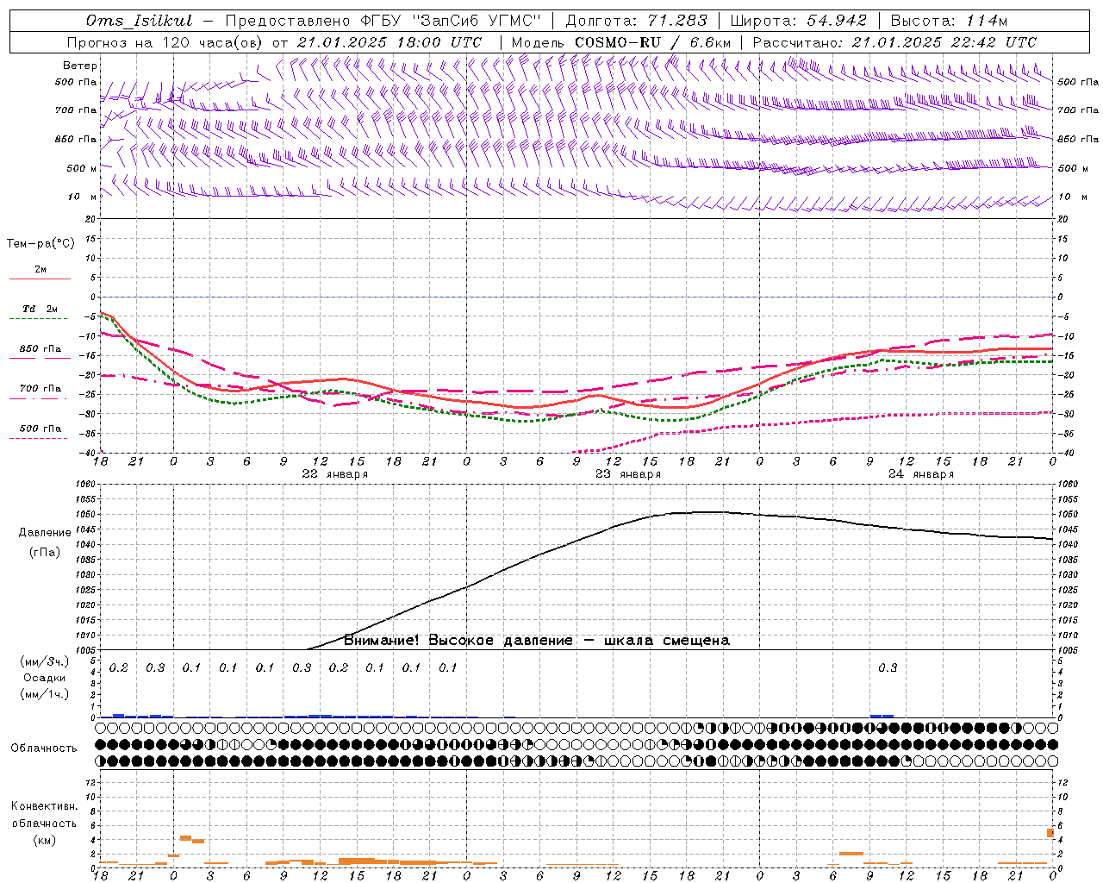Click the 700 гПа legend with dash-dot line
1103x883 pixels.
click(x=40, y=392)
